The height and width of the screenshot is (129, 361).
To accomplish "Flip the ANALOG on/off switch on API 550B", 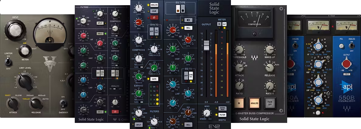I will (x=352, y=46).
